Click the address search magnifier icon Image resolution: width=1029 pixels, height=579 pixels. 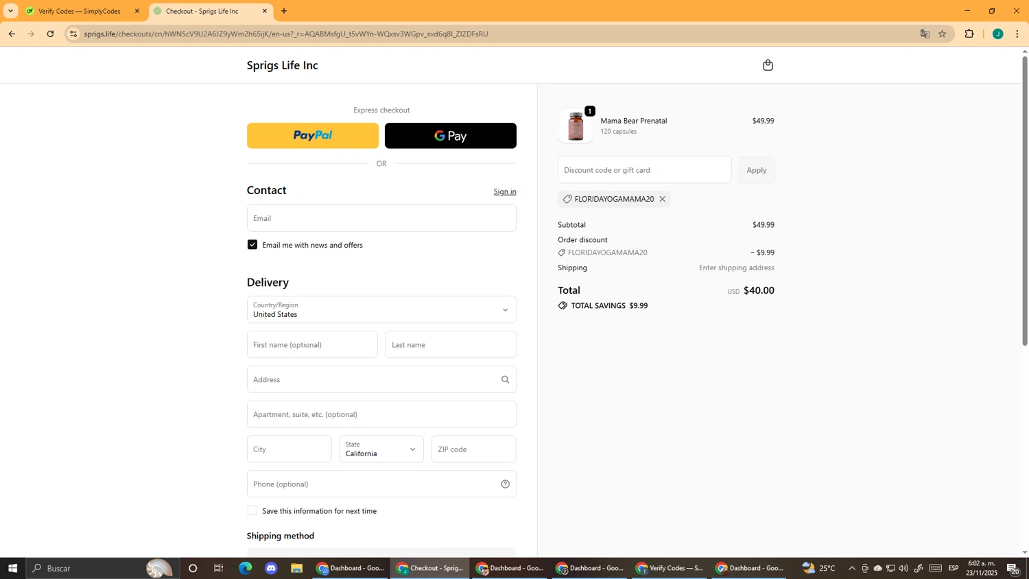(505, 379)
